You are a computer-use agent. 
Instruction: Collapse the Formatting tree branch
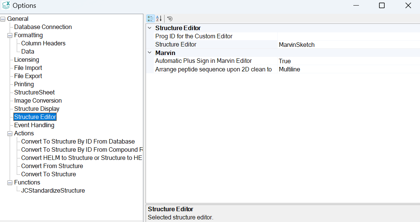coord(10,35)
